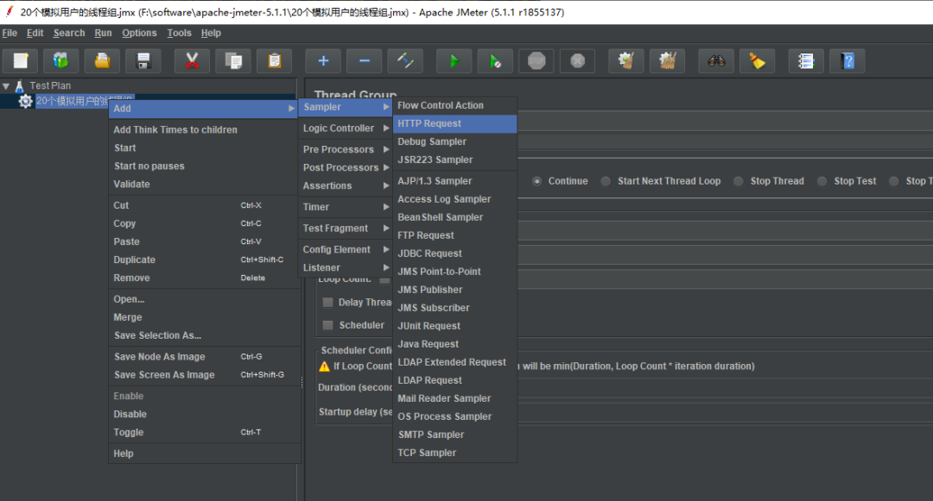Click the Copy toolbar icon
Screen dimensions: 933x501
click(x=233, y=60)
